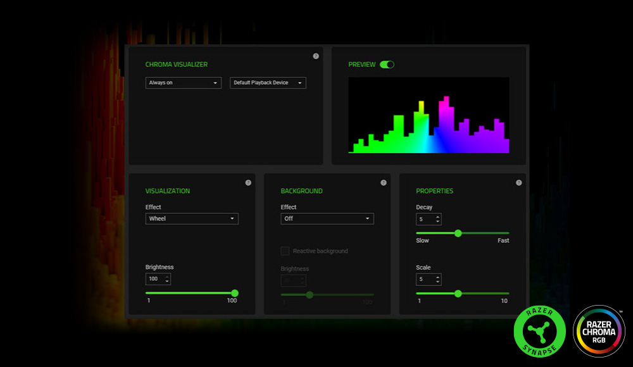
Task: Enable the Reactive background checkbox
Action: 285,251
